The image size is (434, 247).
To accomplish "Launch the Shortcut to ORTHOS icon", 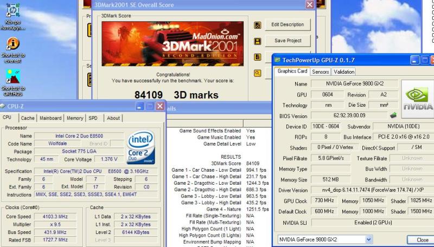I will tap(12, 82).
